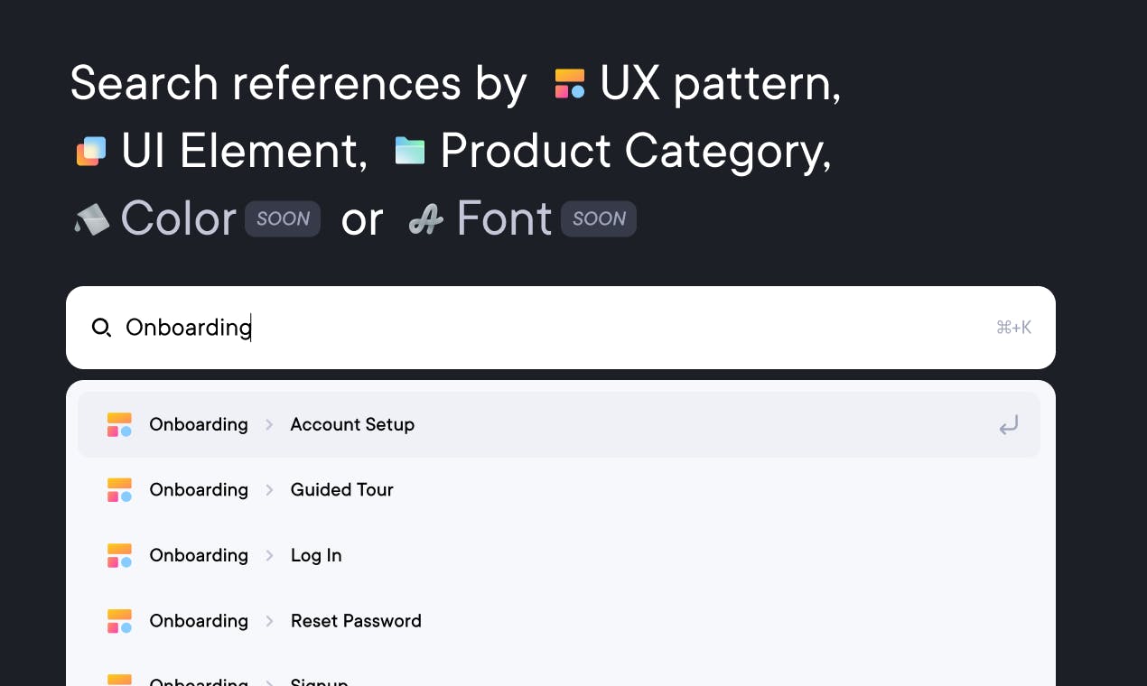Click the chevron before Reset Password
The width and height of the screenshot is (1147, 686).
269,621
